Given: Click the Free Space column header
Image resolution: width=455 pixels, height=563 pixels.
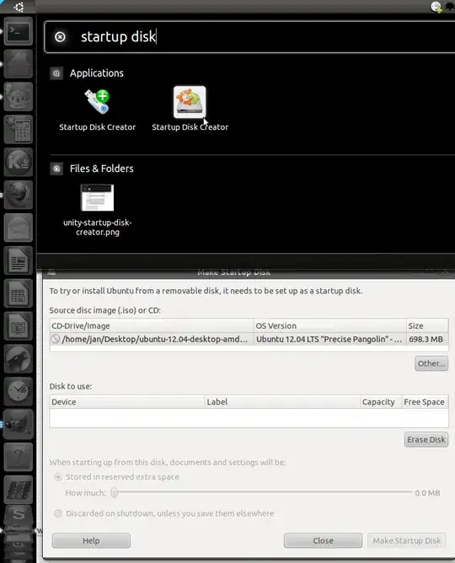Looking at the screenshot, I should click(425, 402).
